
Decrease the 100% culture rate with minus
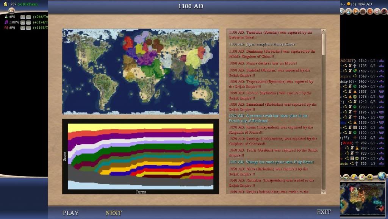click(x=28, y=22)
